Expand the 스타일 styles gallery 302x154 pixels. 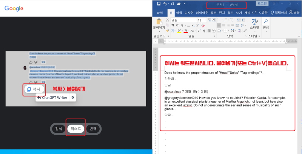254,24
